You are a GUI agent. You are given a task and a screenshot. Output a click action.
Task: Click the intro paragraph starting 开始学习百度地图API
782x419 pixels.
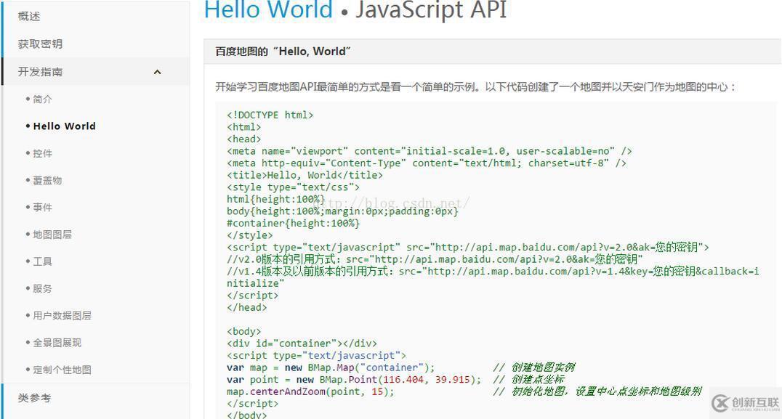point(476,87)
